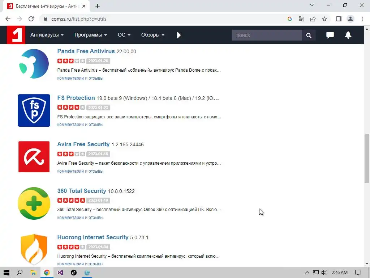Click the 360 Total Security green plus logo
The height and width of the screenshot is (278, 370).
click(34, 203)
